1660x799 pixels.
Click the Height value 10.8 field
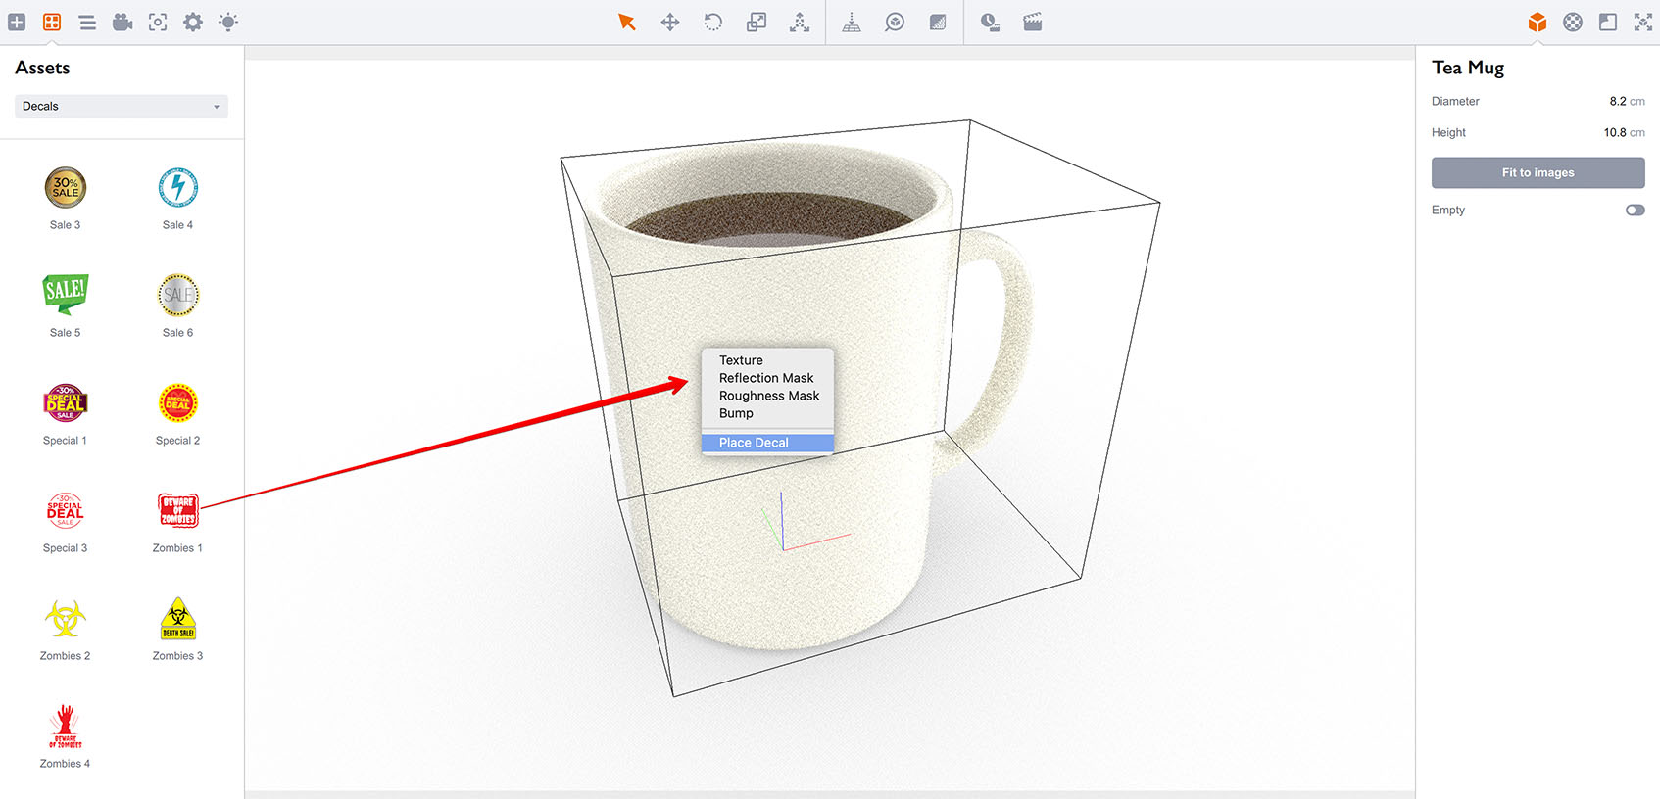click(1614, 132)
